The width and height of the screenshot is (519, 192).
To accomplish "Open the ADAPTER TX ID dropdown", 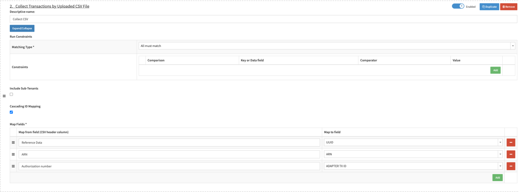I will 413,166.
